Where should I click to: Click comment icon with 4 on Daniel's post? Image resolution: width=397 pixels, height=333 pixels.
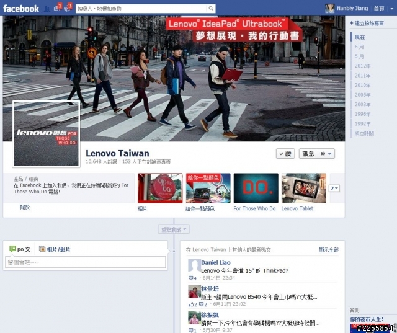[x=192, y=278]
